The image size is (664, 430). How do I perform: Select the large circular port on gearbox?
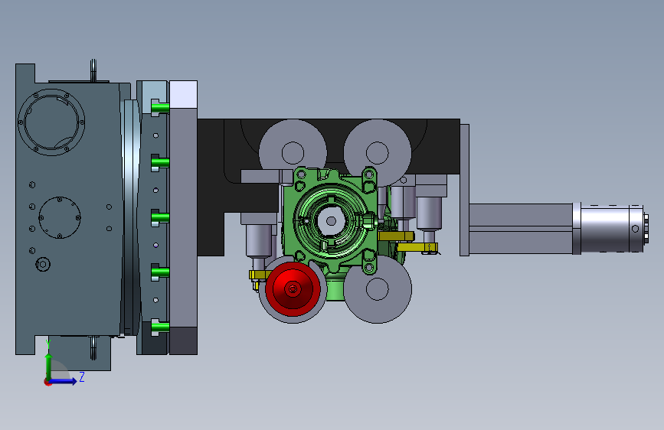pos(51,122)
